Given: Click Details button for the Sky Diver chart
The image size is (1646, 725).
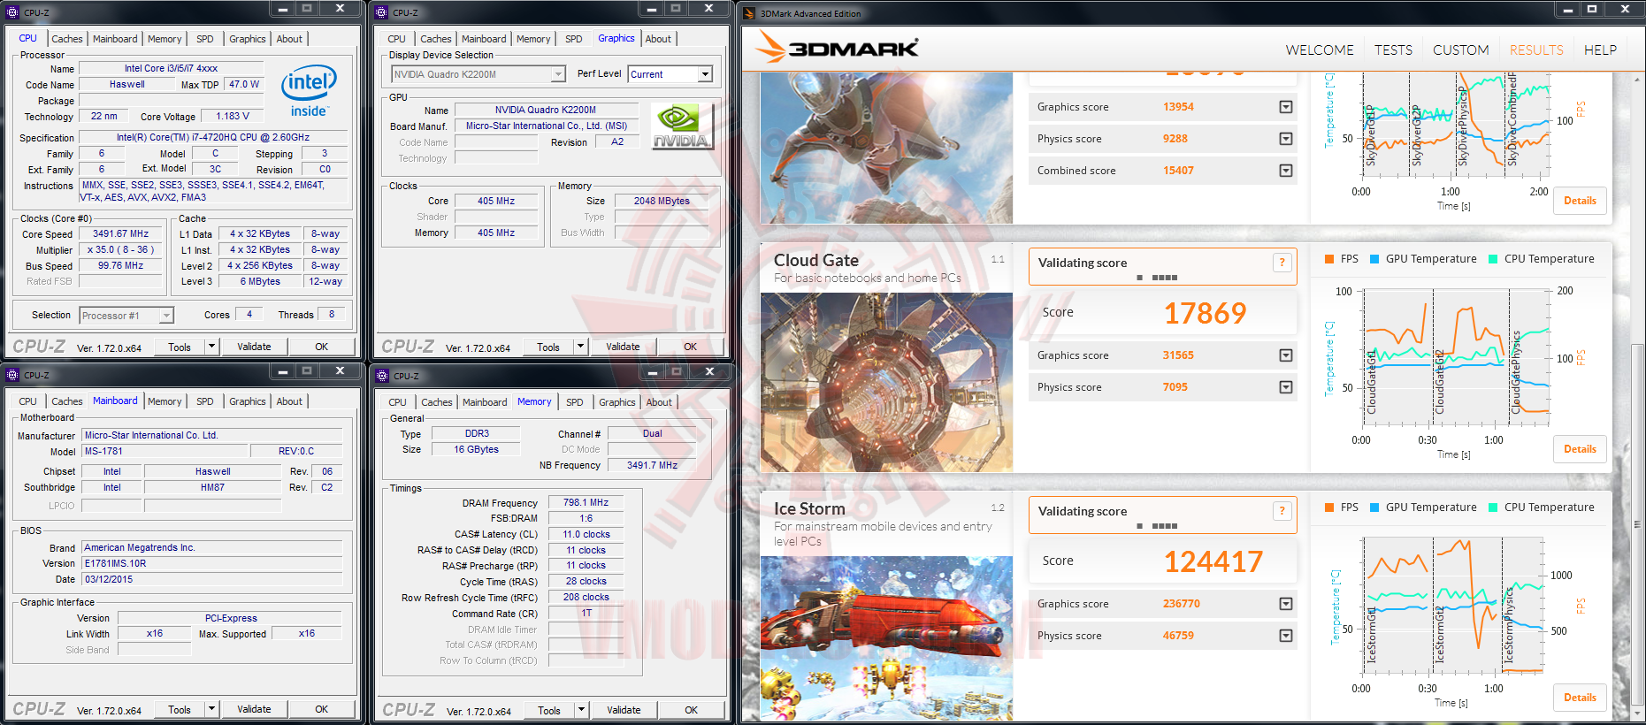Looking at the screenshot, I should pos(1580,201).
